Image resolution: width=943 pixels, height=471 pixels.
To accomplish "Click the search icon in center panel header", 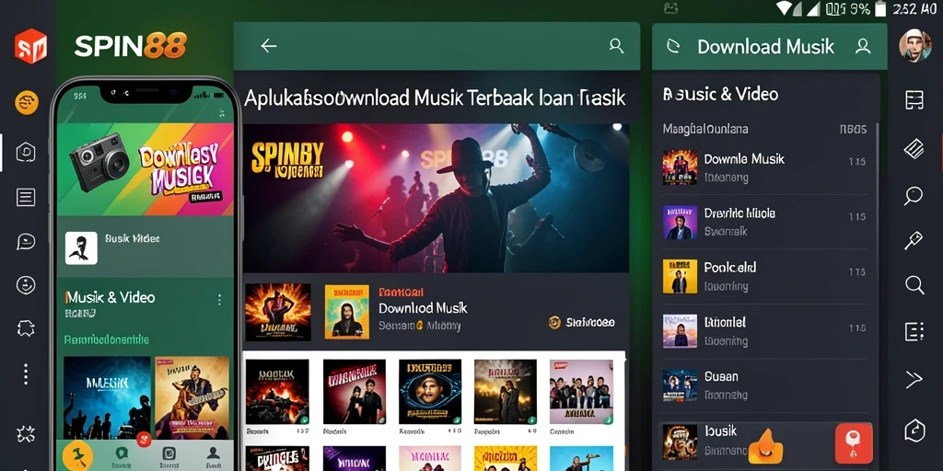I will click(x=616, y=46).
